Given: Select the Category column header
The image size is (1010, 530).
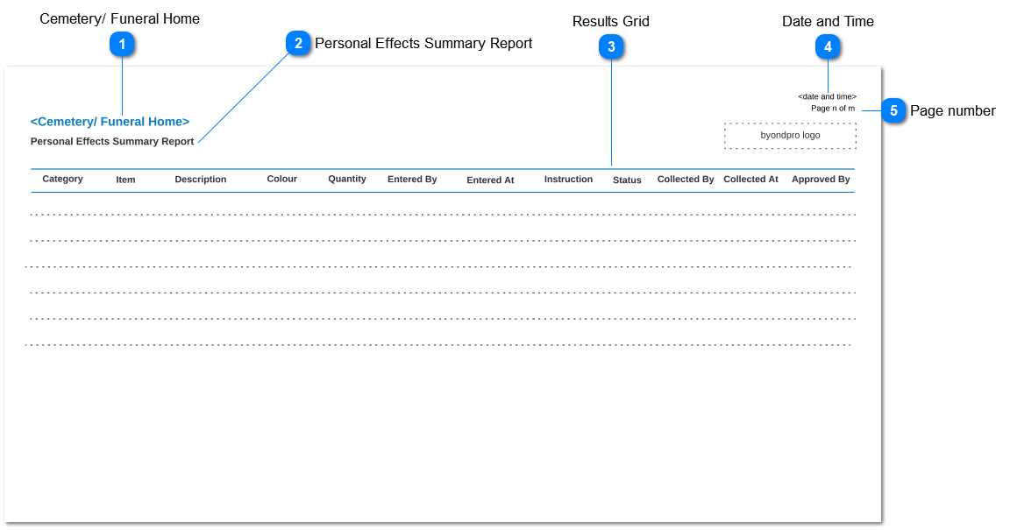Looking at the screenshot, I should click(x=62, y=179).
